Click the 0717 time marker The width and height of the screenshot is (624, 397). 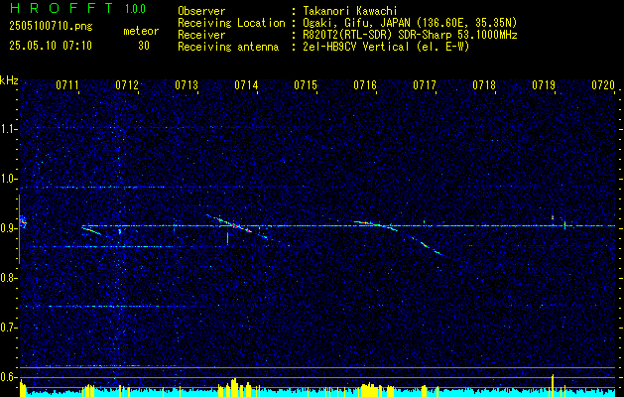(x=425, y=84)
